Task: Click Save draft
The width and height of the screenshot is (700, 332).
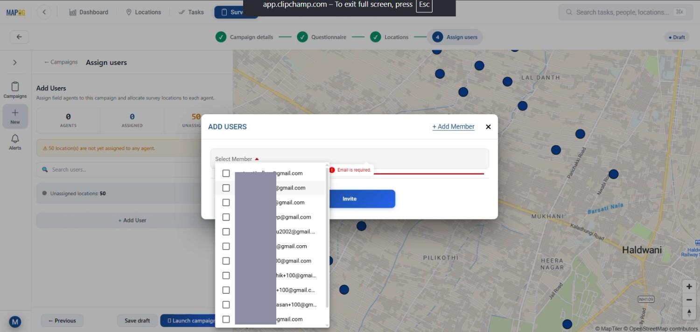Action: coord(137,320)
